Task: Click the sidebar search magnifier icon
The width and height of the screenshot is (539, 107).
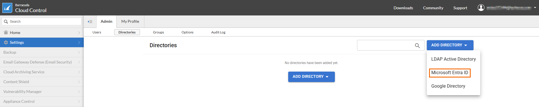Action: (6, 22)
